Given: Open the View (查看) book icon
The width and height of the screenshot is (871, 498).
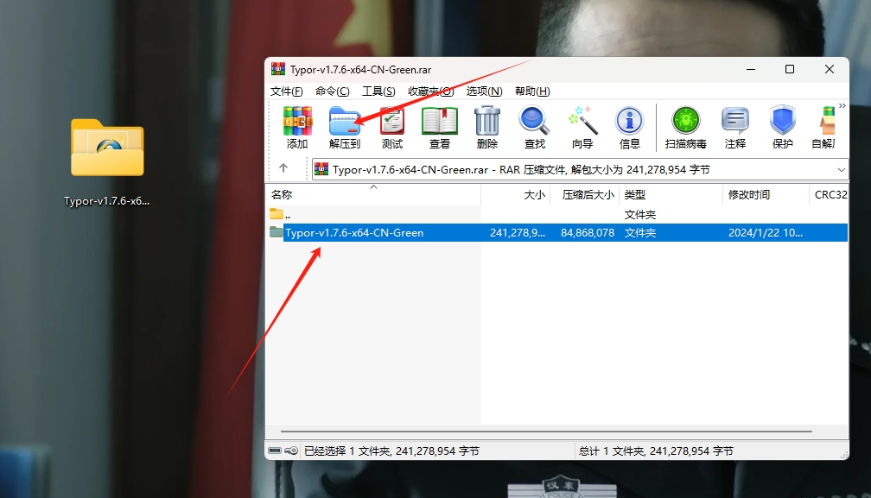Looking at the screenshot, I should click(439, 122).
